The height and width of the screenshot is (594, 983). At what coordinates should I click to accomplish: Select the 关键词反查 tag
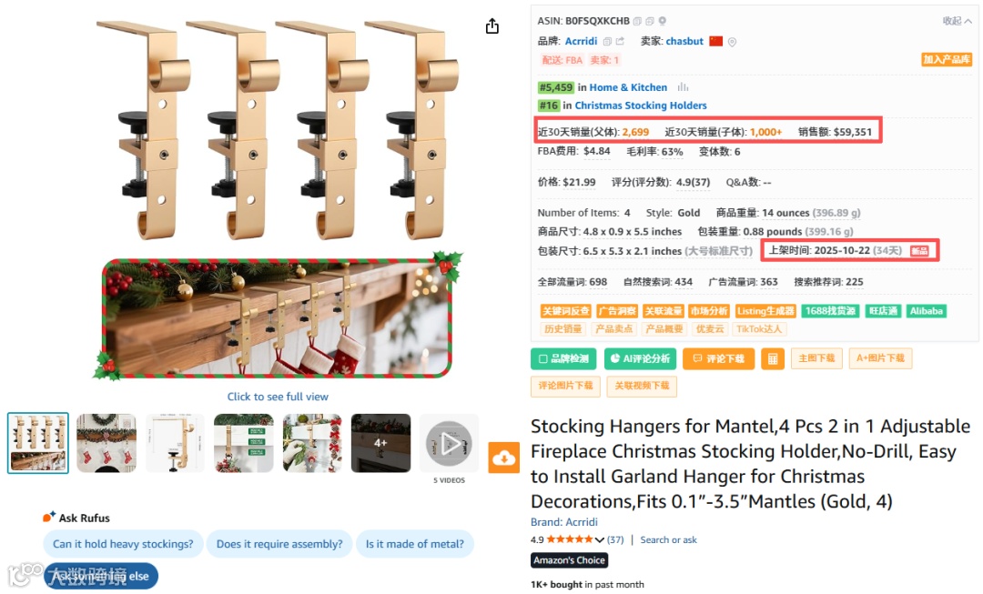(565, 311)
